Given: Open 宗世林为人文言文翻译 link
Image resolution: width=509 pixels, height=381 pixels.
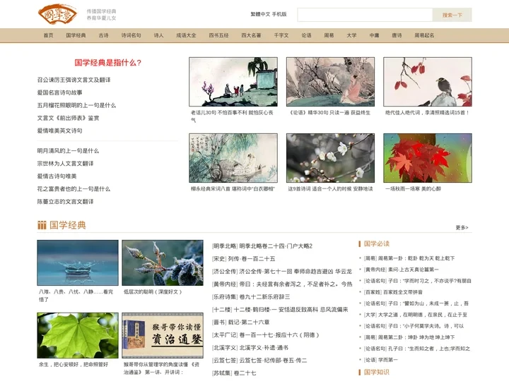Looking at the screenshot, I should pos(65,163).
